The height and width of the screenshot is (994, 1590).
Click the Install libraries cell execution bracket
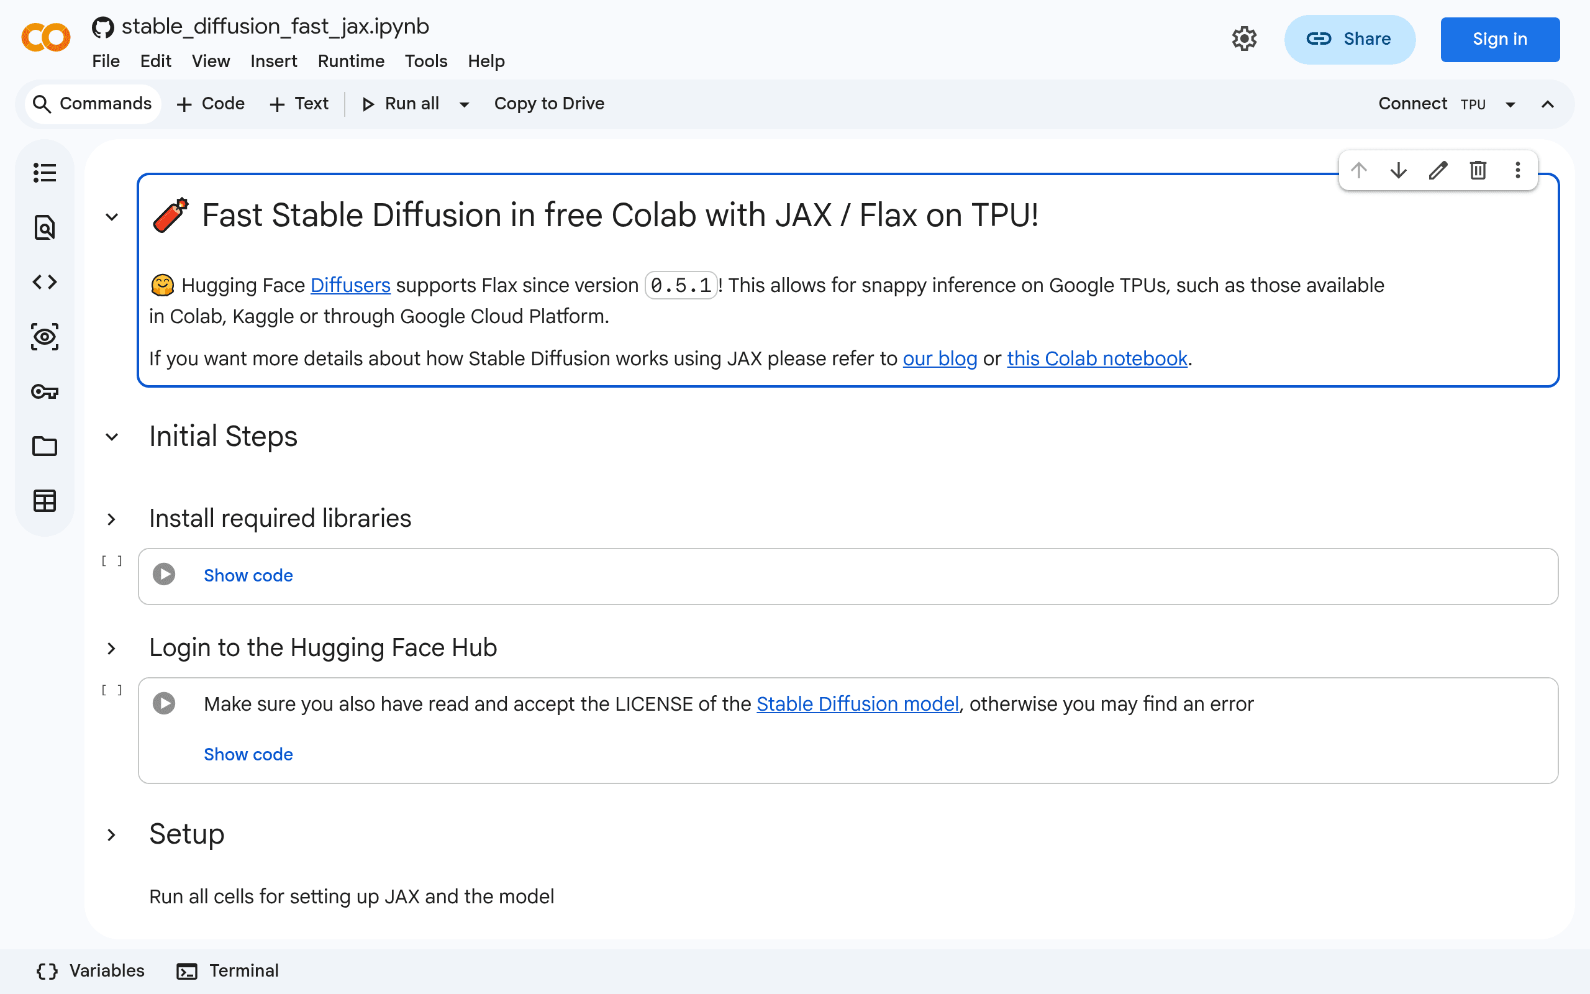pos(112,561)
